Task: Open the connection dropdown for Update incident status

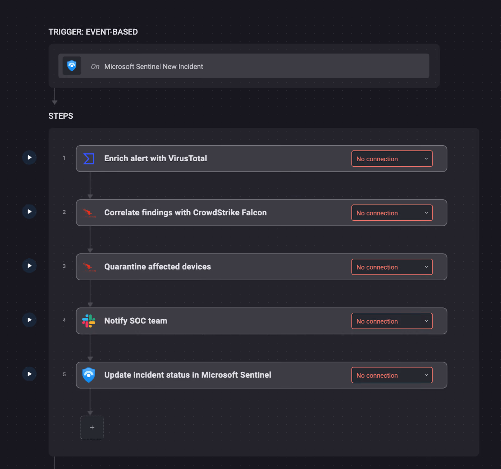Action: (x=392, y=375)
